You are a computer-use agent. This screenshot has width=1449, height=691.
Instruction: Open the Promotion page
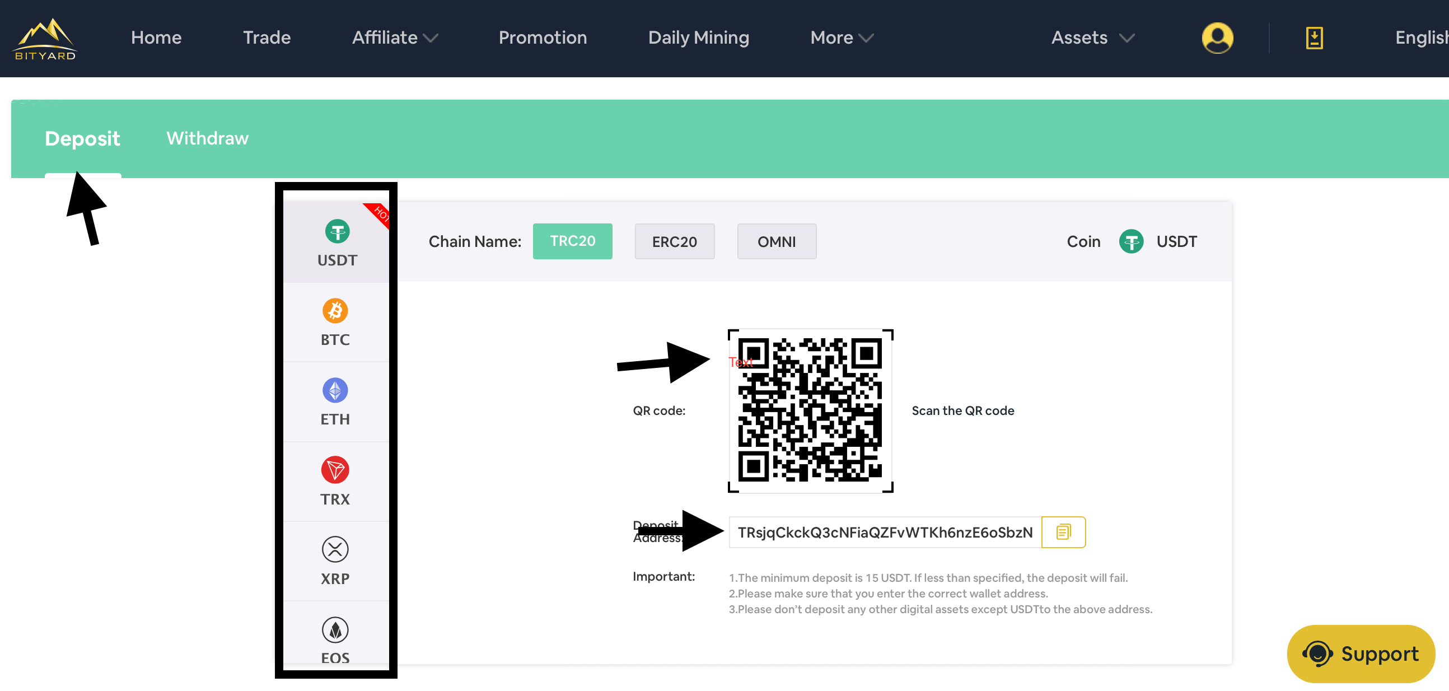[x=543, y=38]
